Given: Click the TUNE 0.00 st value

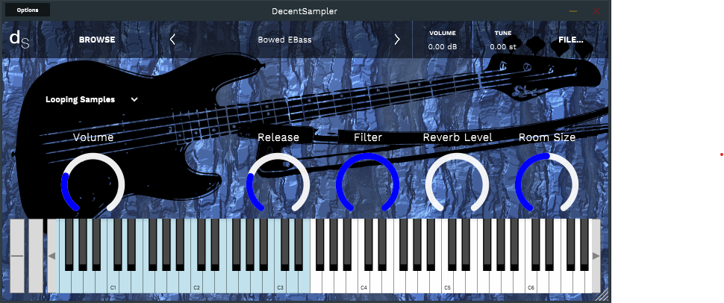Looking at the screenshot, I should (503, 47).
